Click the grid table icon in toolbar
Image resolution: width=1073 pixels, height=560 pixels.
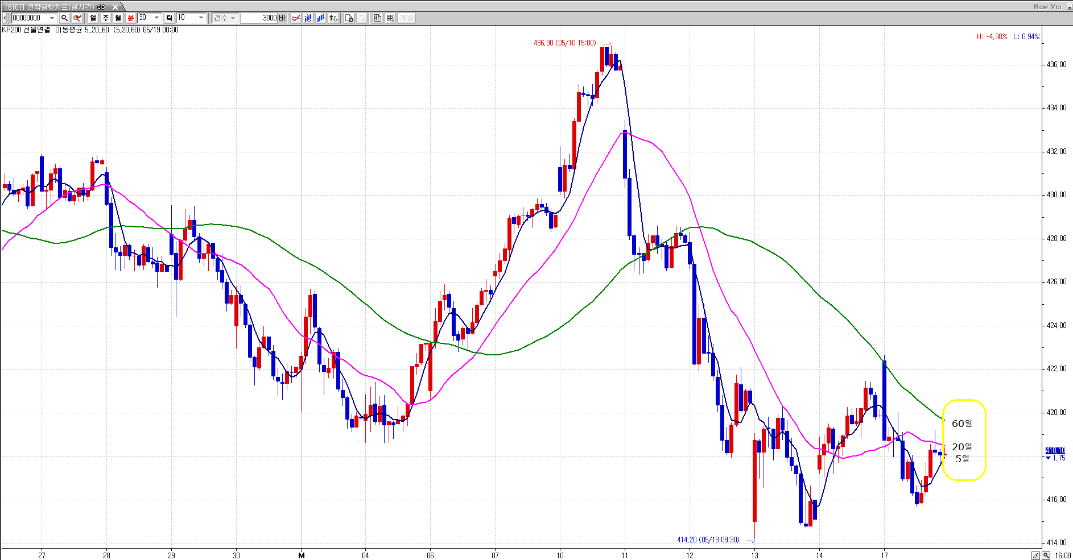[390, 18]
